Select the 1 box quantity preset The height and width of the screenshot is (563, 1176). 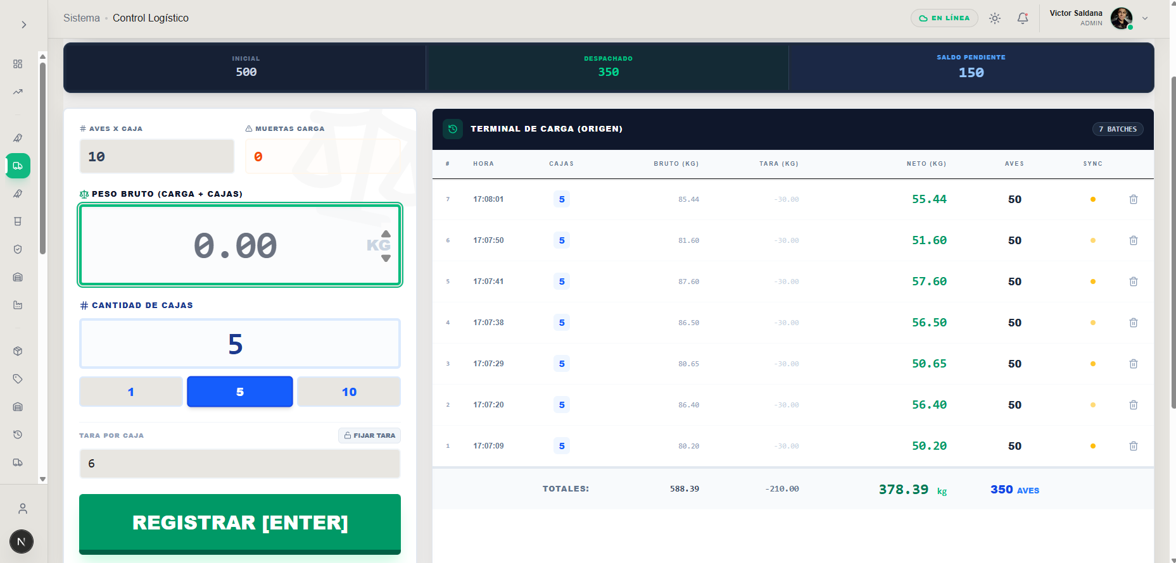(131, 392)
